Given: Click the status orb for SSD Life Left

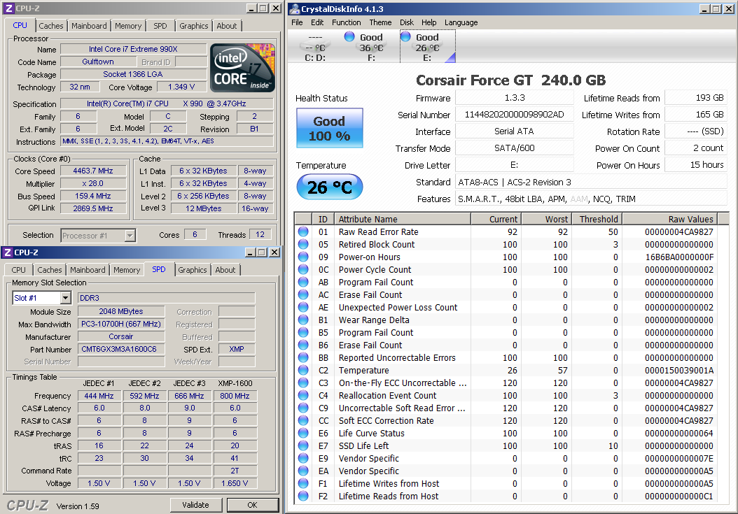Looking at the screenshot, I should pos(303,445).
